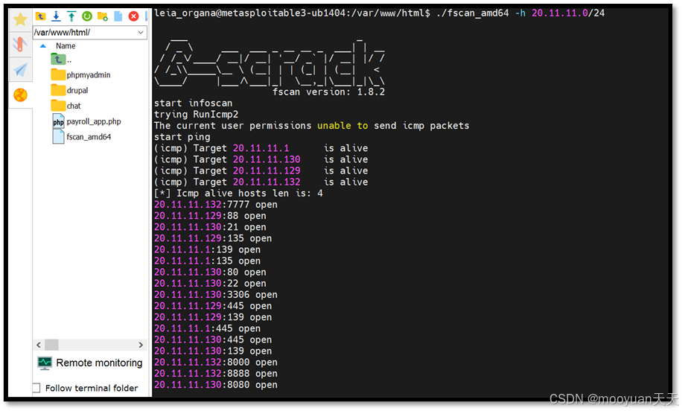This screenshot has width=682, height=411.
Task: Click the 'unable to' highlighted text
Action: pyautogui.click(x=342, y=126)
